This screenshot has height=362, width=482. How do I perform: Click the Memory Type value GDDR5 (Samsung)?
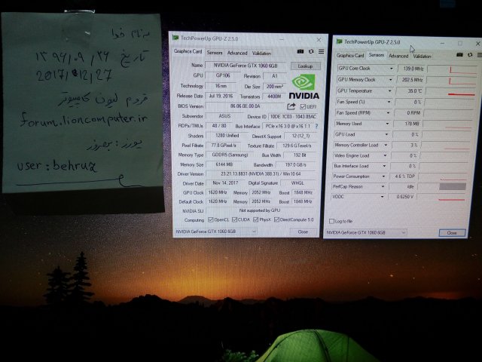[x=230, y=155]
